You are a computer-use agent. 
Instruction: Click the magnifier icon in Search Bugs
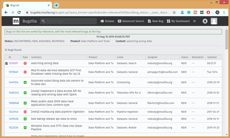click(x=43, y=21)
